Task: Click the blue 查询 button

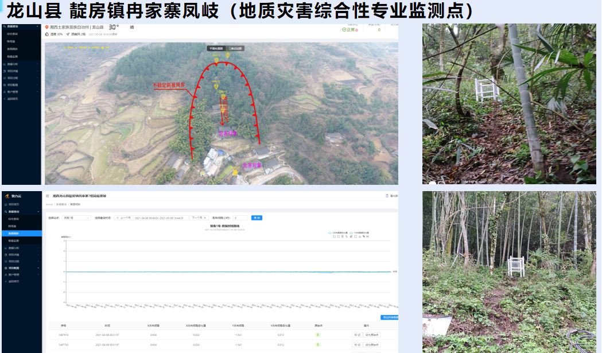Action: point(257,218)
